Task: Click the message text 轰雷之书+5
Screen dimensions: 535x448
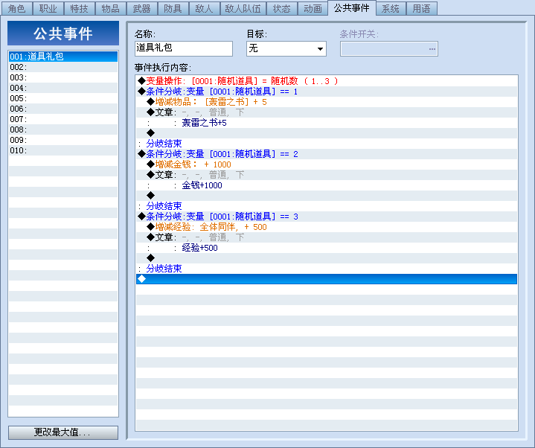Action: (x=204, y=123)
